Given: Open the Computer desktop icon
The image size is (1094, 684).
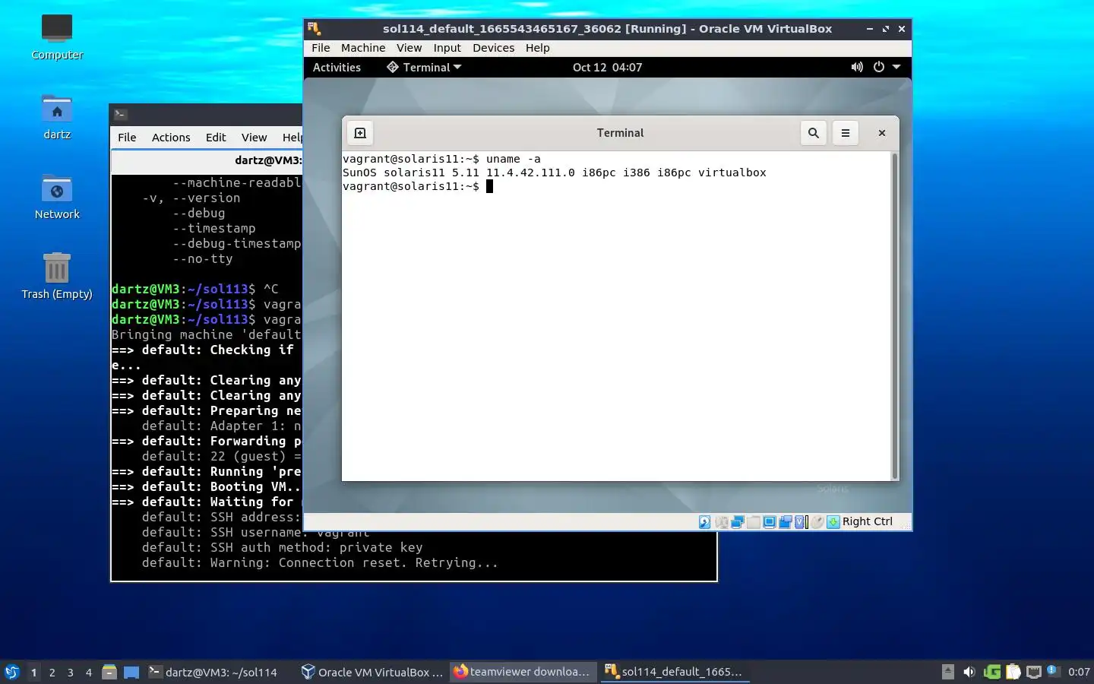Looking at the screenshot, I should click(57, 37).
